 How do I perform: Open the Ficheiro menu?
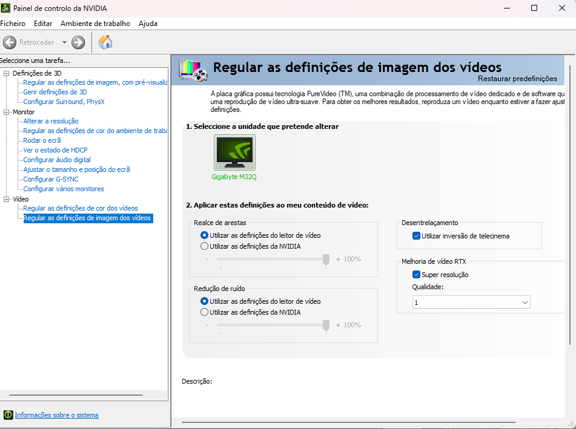click(x=13, y=23)
